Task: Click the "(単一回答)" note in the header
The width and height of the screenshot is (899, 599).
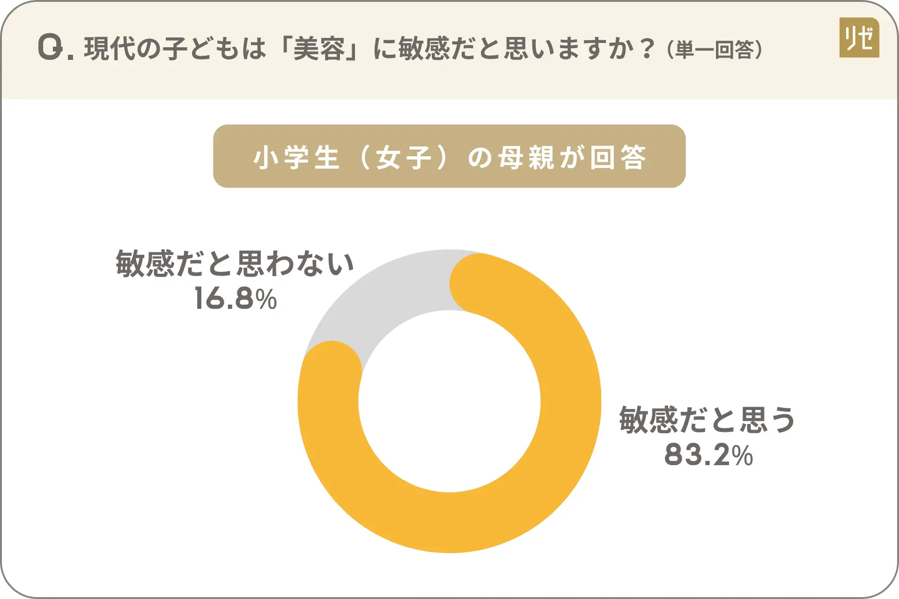Action: pyautogui.click(x=715, y=50)
